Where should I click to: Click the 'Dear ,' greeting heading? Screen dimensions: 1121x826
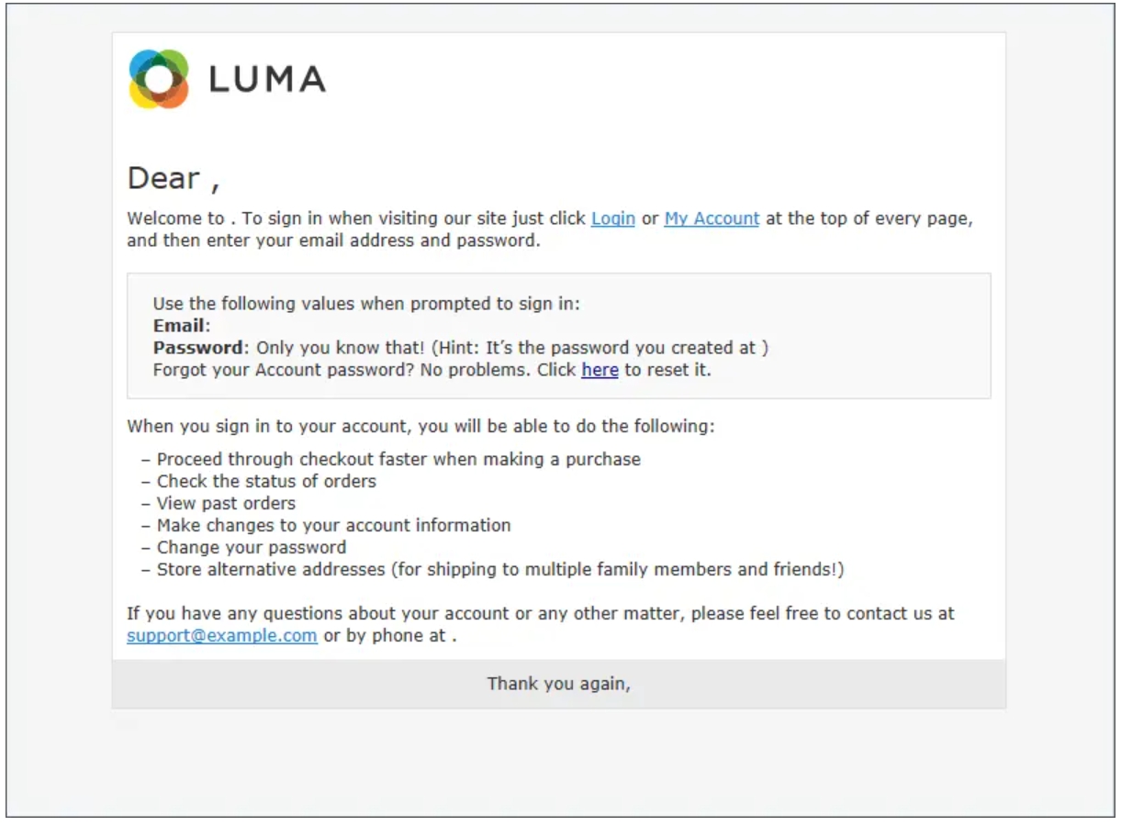coord(174,178)
